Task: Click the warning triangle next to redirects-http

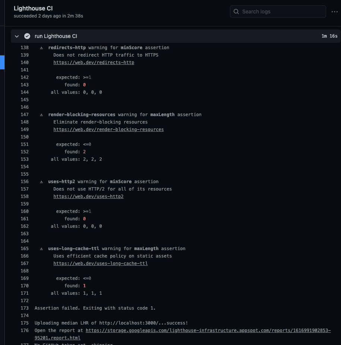Action: [x=41, y=48]
